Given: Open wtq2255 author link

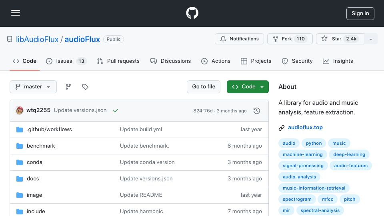Looking at the screenshot, I should point(38,110).
